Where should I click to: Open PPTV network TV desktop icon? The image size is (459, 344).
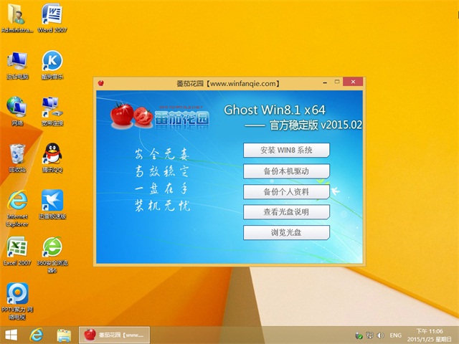coord(16,294)
